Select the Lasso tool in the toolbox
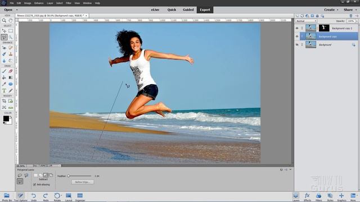Screen dimensions: 360x202 [4, 37]
